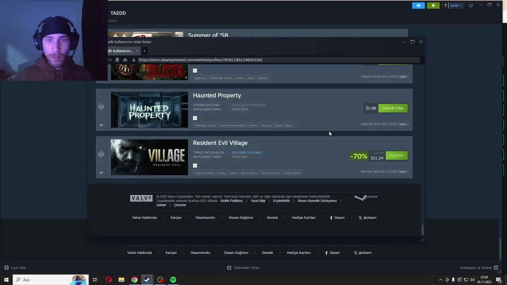Click the Haunted Property title

(217, 95)
